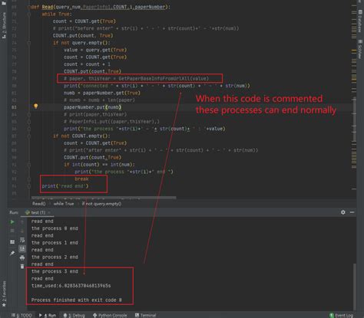Open the Structure side panel

coord(4,25)
